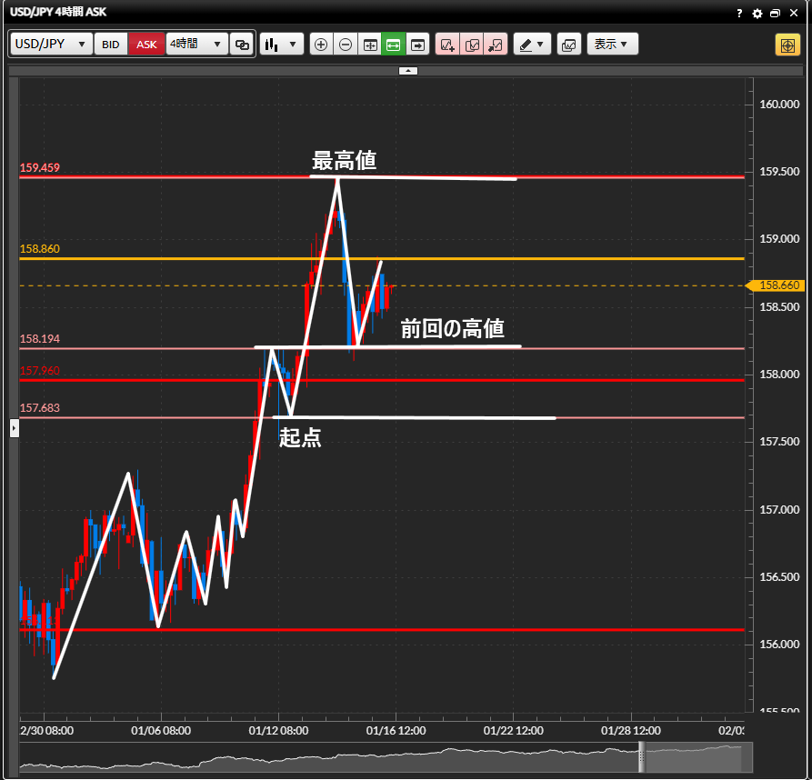The image size is (812, 780).
Task: Click the orange crosshair icon at top right
Action: pyautogui.click(x=787, y=45)
